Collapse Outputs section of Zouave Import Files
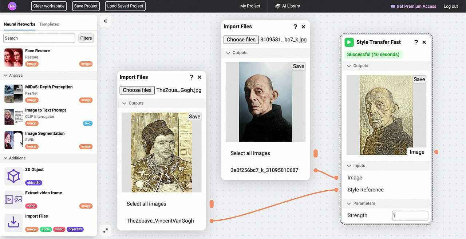 tap(124, 104)
